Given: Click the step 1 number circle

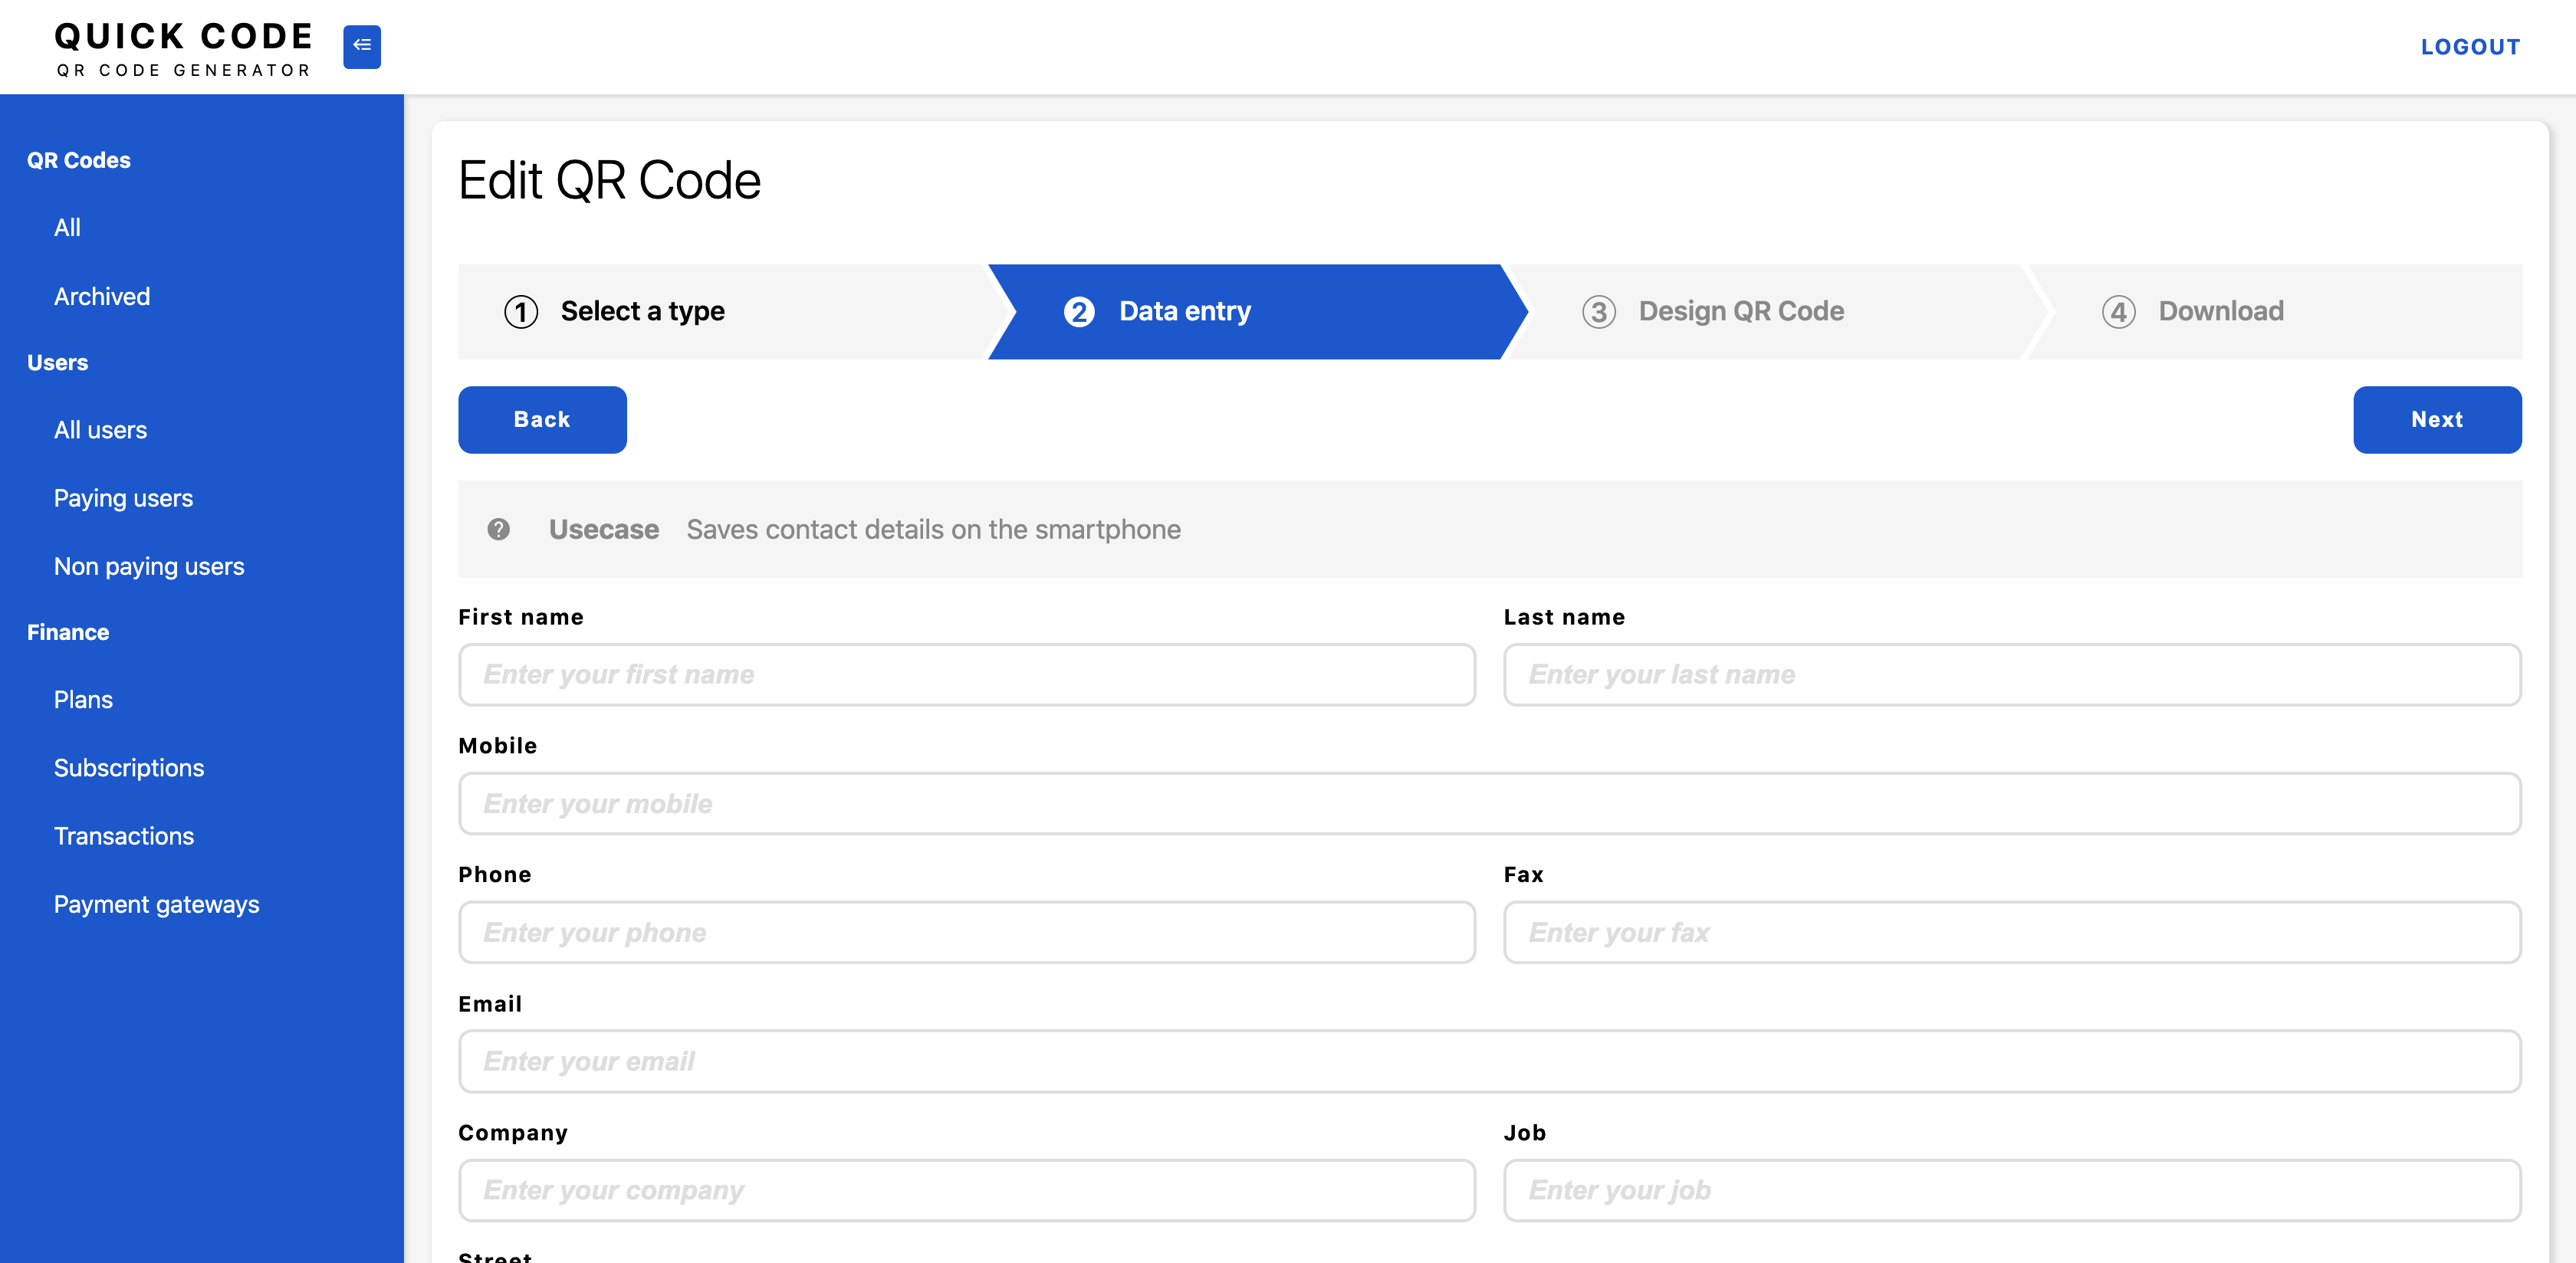Looking at the screenshot, I should [x=521, y=312].
